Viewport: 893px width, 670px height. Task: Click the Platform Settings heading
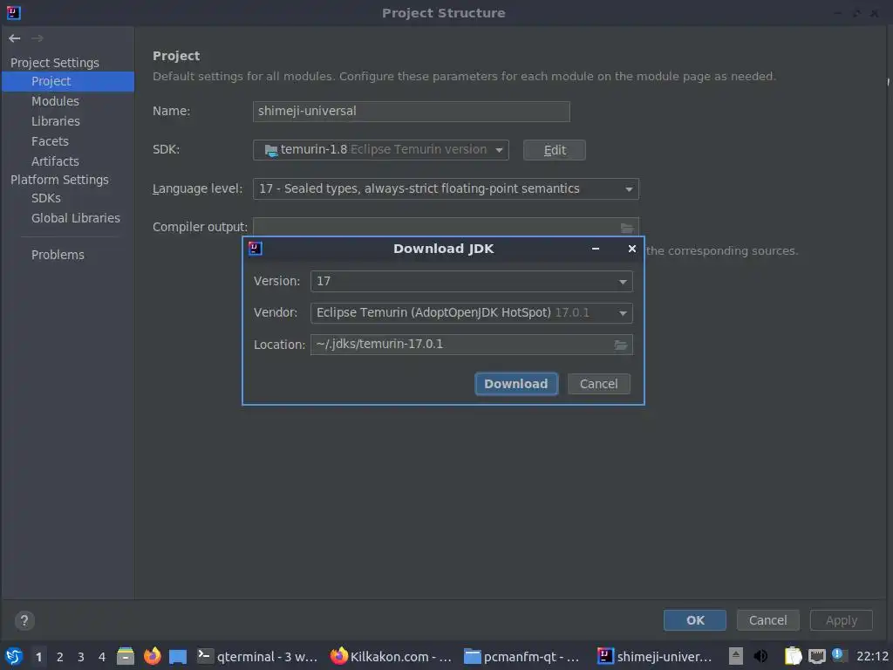click(x=59, y=180)
